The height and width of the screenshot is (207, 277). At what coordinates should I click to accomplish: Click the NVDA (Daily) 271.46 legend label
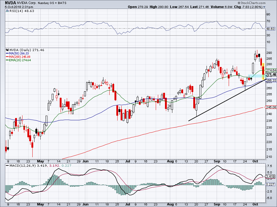click(27, 50)
